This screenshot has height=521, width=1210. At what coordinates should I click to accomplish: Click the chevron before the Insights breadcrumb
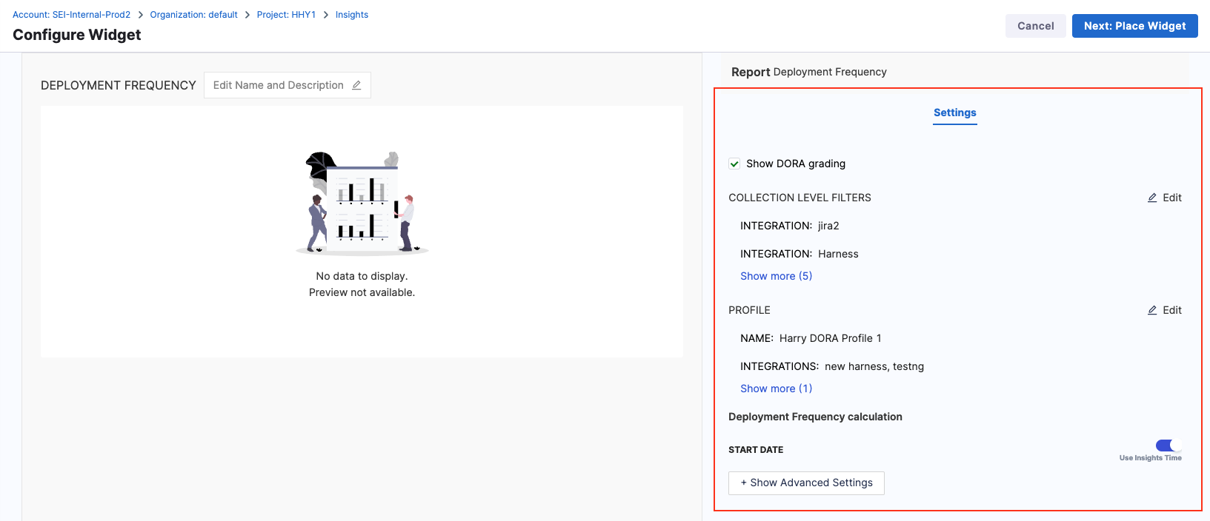point(325,15)
